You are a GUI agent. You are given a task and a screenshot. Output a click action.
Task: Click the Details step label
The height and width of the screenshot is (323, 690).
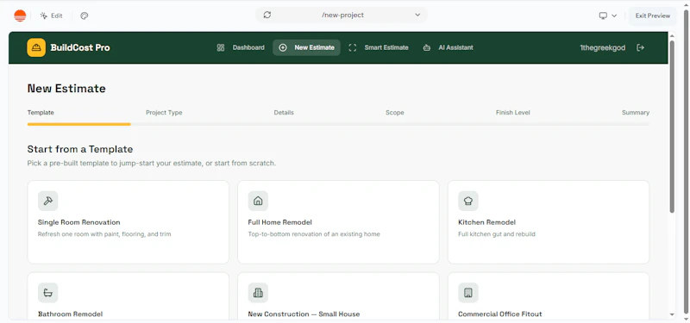(284, 113)
